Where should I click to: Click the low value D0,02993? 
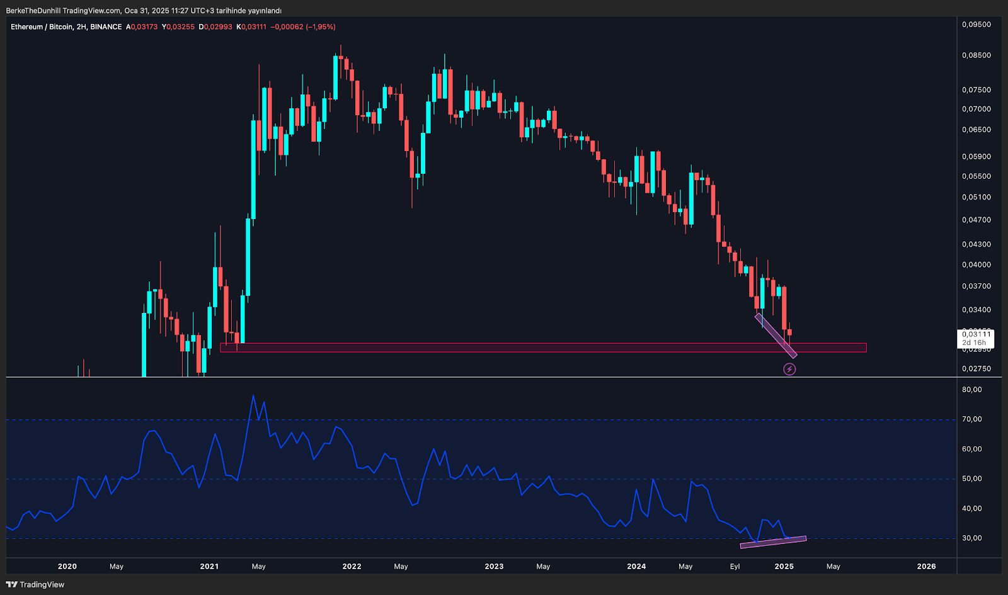pos(215,27)
